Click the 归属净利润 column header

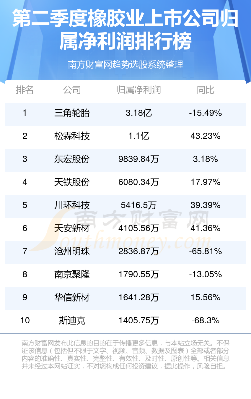139,90
